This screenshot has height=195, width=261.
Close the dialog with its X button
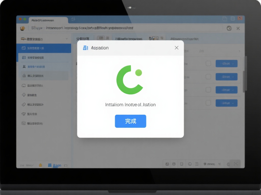[176, 48]
